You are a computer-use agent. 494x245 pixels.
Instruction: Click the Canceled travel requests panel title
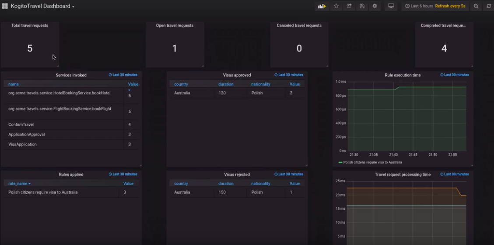click(x=299, y=25)
